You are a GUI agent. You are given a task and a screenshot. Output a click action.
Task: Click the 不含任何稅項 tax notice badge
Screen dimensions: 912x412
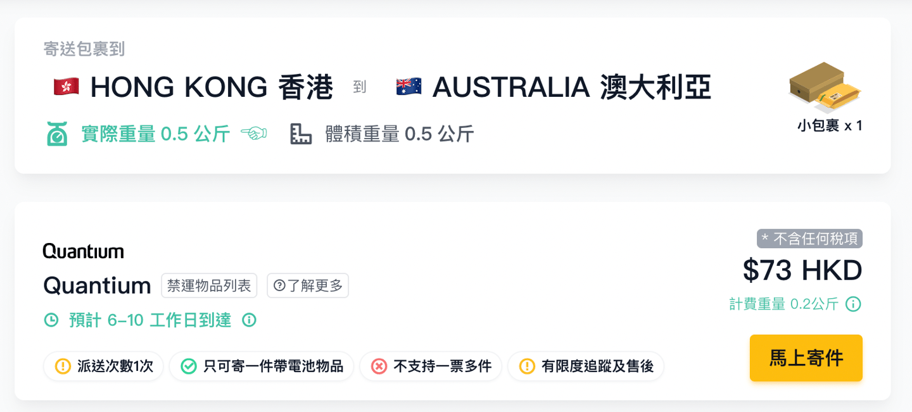(809, 239)
